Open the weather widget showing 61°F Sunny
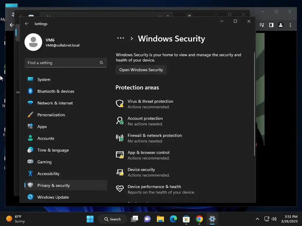 click(15, 219)
